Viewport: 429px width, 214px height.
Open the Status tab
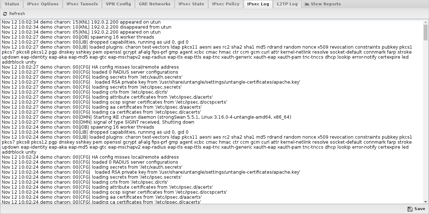[12, 4]
